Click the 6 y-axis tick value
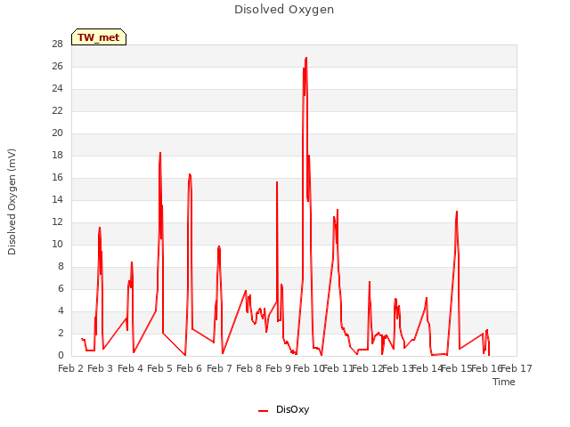Viewport: 570px width, 427px height. click(61, 288)
